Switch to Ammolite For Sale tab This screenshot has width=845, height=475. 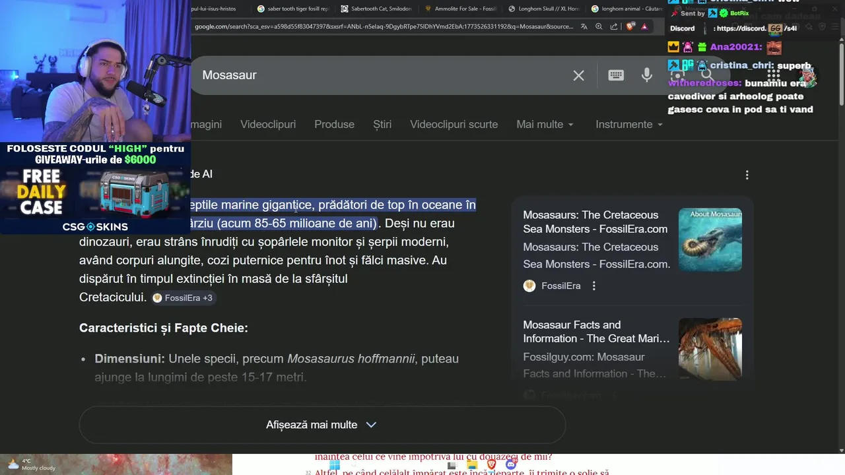460,9
